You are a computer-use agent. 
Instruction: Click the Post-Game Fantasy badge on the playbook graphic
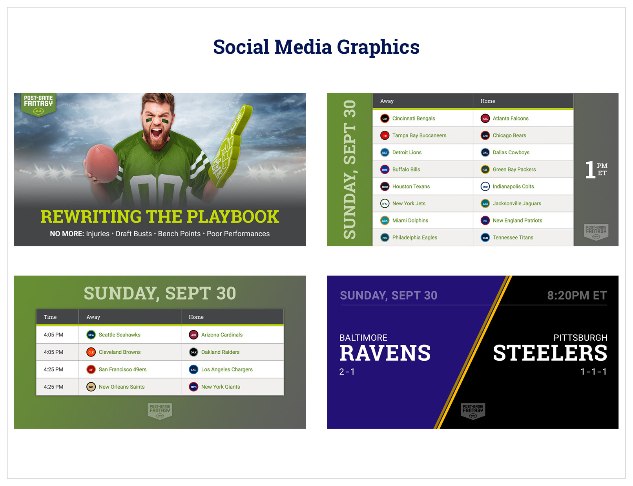tap(38, 105)
